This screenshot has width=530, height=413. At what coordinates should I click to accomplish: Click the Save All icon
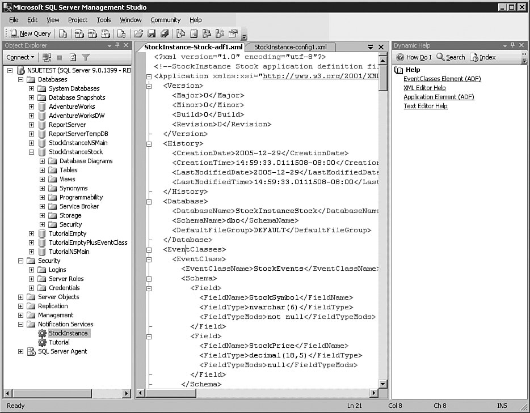pyautogui.click(x=165, y=33)
